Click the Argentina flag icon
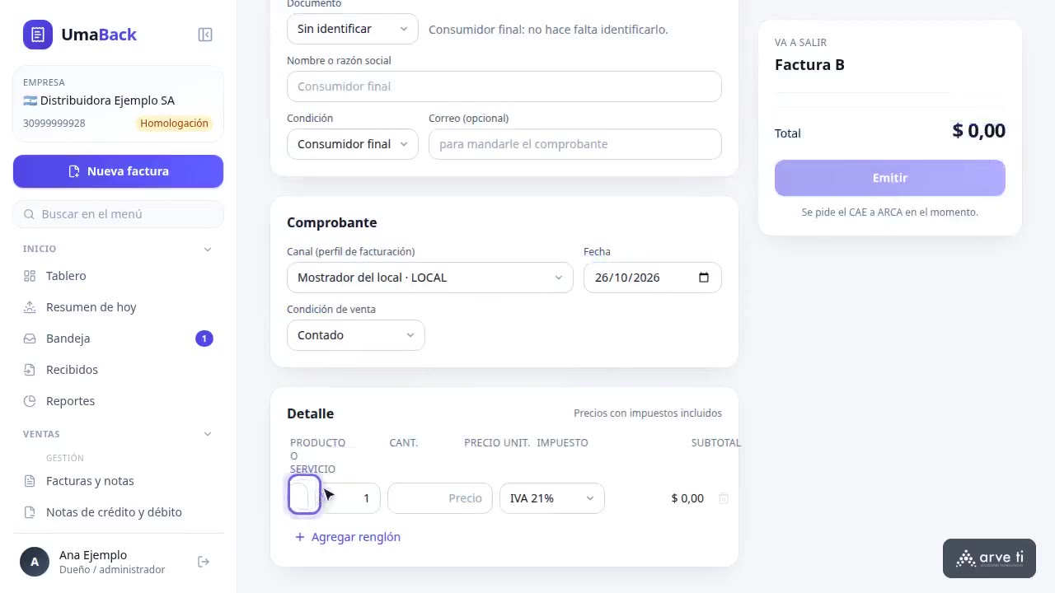 pyautogui.click(x=30, y=100)
